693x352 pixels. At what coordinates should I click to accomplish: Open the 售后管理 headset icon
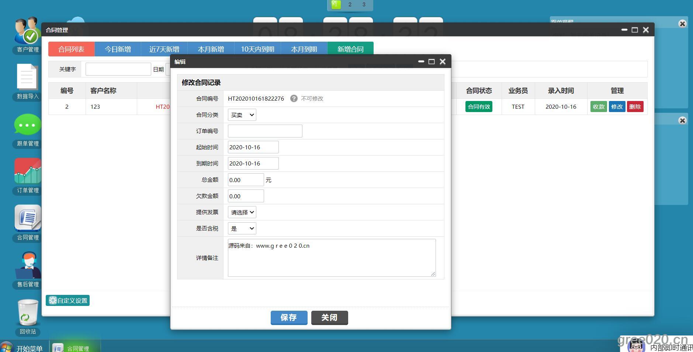click(28, 265)
